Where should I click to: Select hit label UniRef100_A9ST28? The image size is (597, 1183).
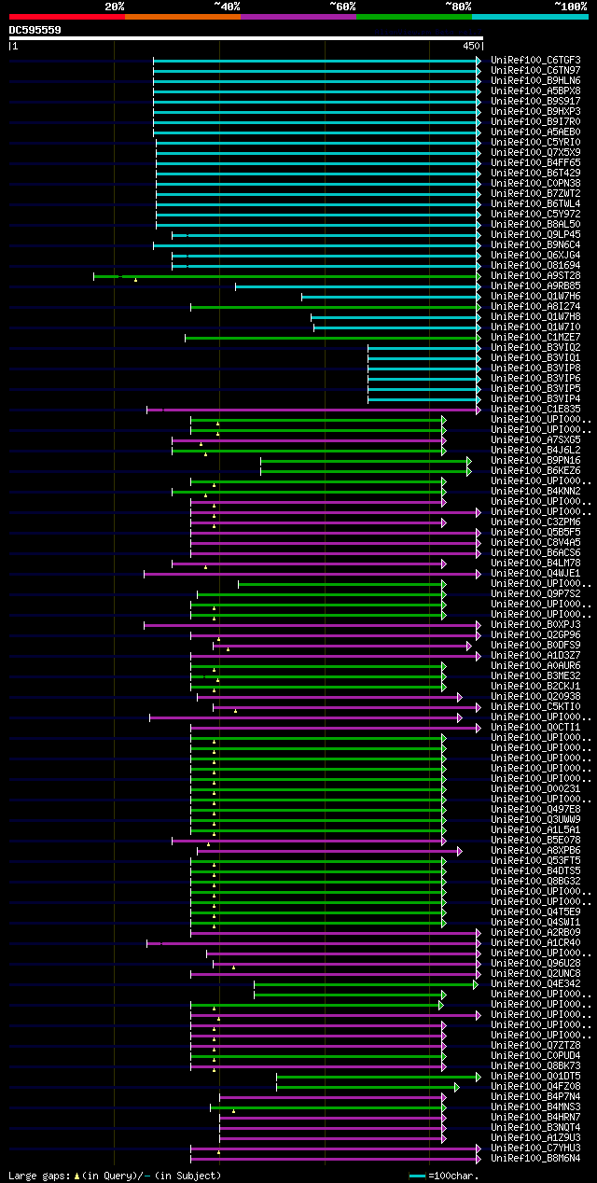(535, 276)
